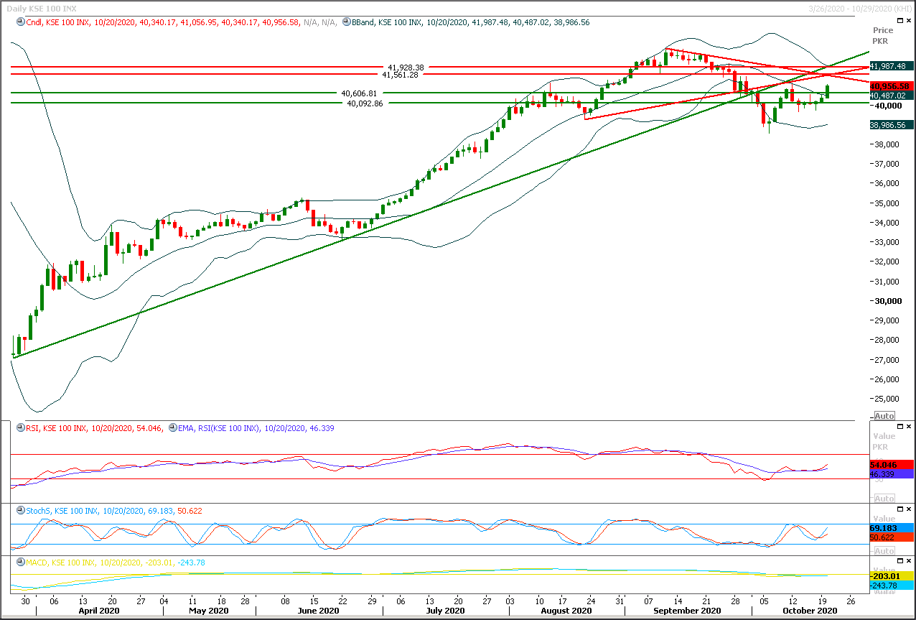The image size is (916, 620).
Task: Maximize the StochS indicator pane
Action: pyautogui.click(x=900, y=509)
